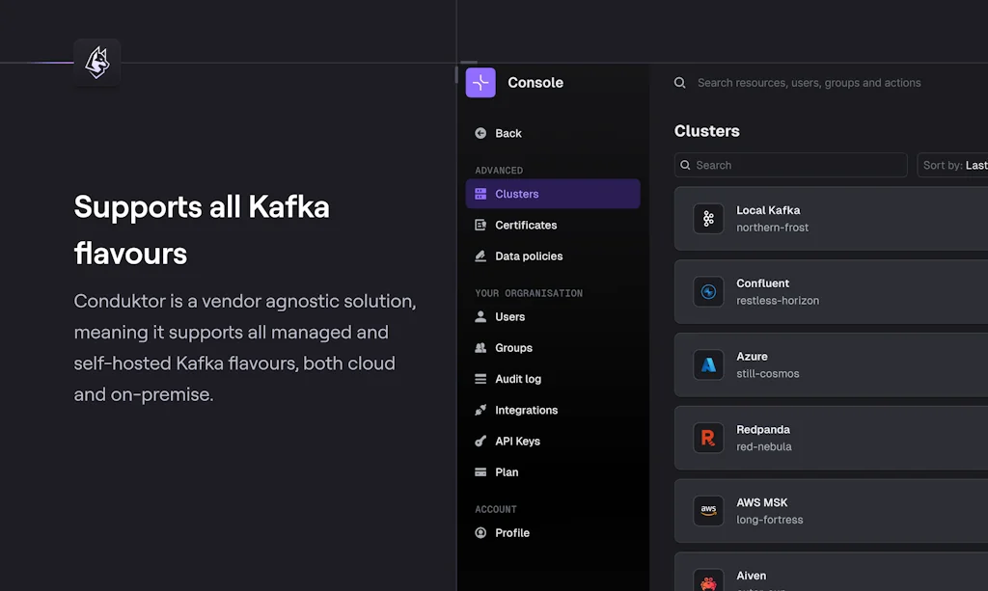Click the AWS MSK logo icon
This screenshot has width=988, height=591.
tap(708, 511)
